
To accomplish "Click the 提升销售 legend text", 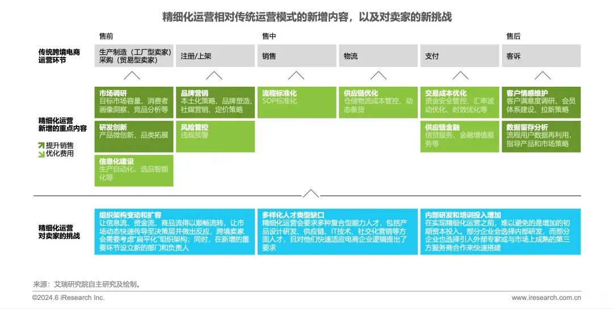I will coord(60,145).
